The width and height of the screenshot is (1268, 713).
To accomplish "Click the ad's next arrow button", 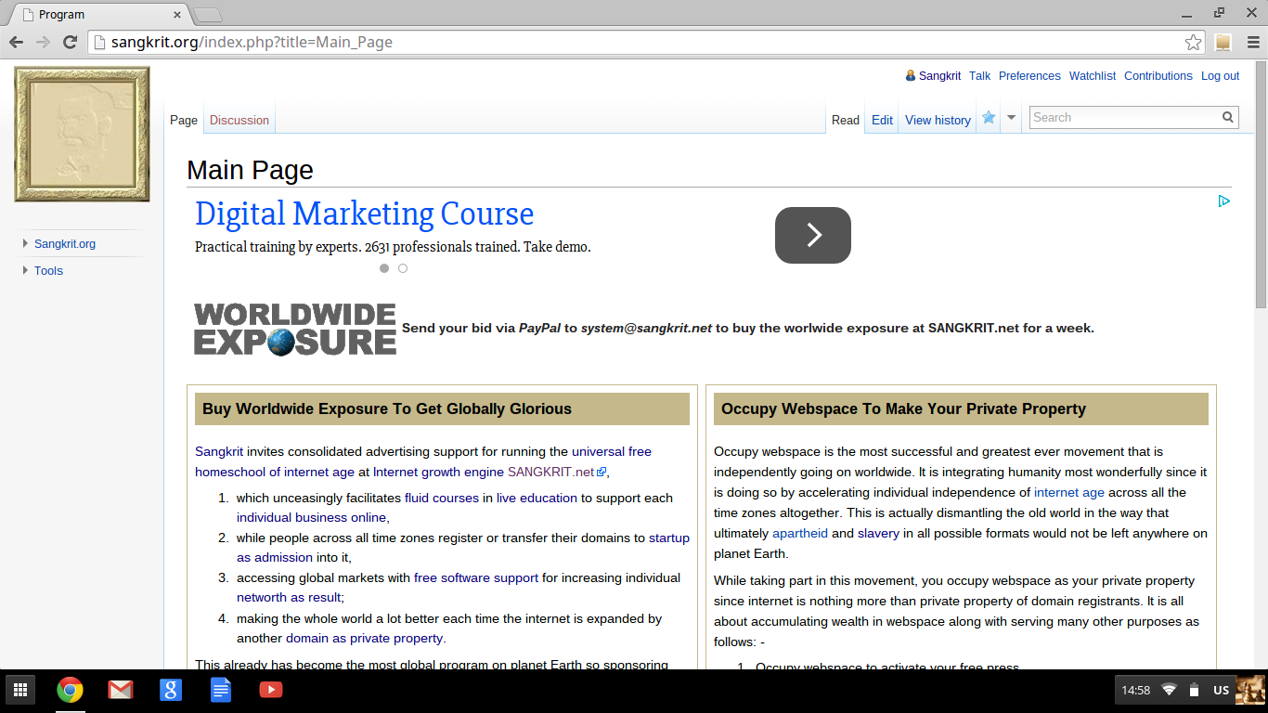I will pyautogui.click(x=812, y=235).
